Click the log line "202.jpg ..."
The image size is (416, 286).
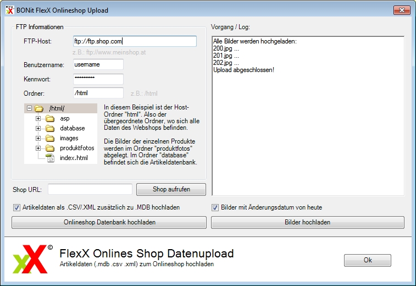click(226, 63)
